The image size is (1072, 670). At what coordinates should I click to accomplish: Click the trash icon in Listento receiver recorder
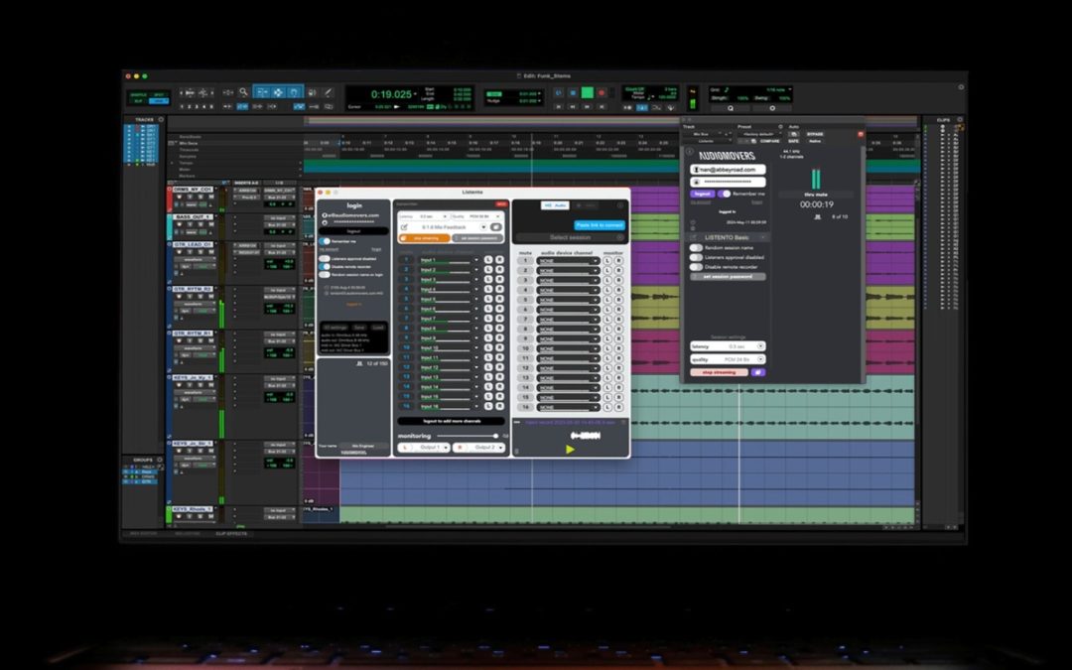tap(517, 452)
